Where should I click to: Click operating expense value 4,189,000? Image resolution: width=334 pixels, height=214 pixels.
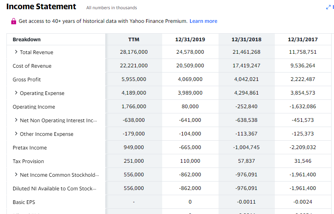[x=134, y=93]
